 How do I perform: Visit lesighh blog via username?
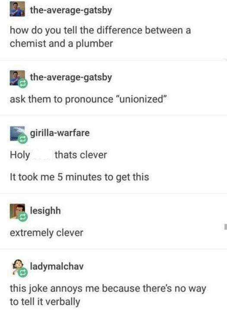tap(45, 210)
